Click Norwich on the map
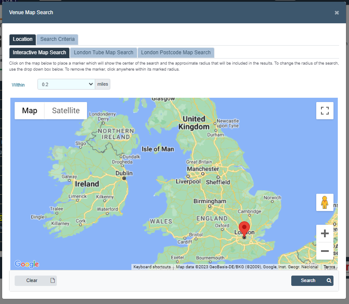The height and width of the screenshot is (304, 349). coord(272,198)
